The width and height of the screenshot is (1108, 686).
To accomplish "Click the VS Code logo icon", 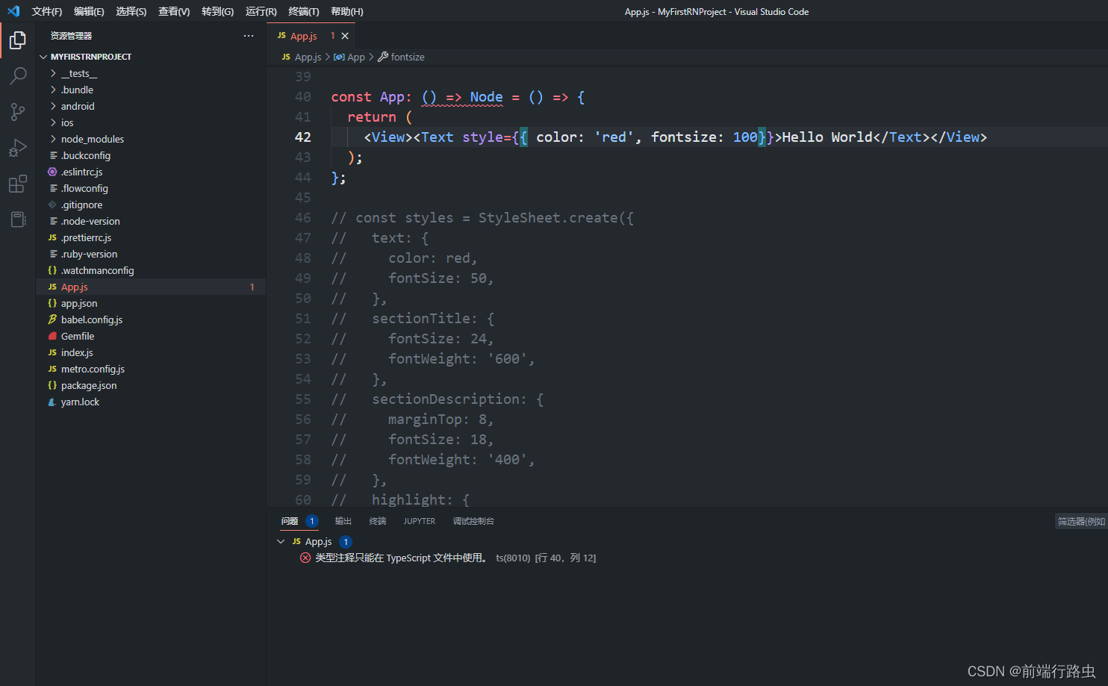I will coord(13,11).
